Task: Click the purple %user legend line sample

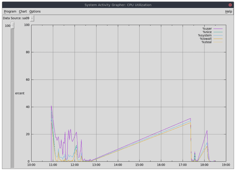Action: 218,29
